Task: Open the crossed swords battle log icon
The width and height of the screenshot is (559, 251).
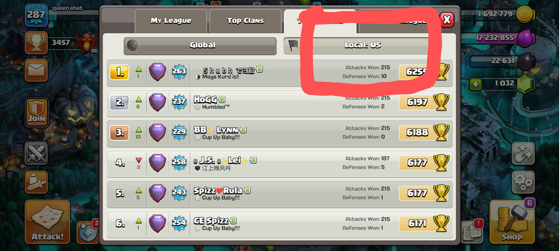Action: pyautogui.click(x=36, y=153)
